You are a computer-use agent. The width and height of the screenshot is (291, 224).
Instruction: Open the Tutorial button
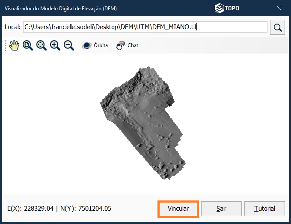point(264,209)
